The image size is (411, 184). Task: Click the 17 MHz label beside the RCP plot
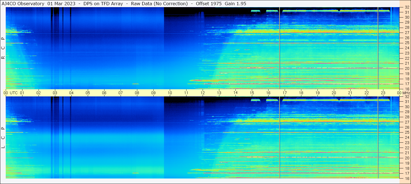click(x=407, y=84)
